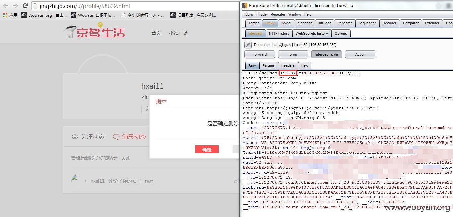Click the 京智生活 site logo
The image size is (453, 217).
point(94,31)
